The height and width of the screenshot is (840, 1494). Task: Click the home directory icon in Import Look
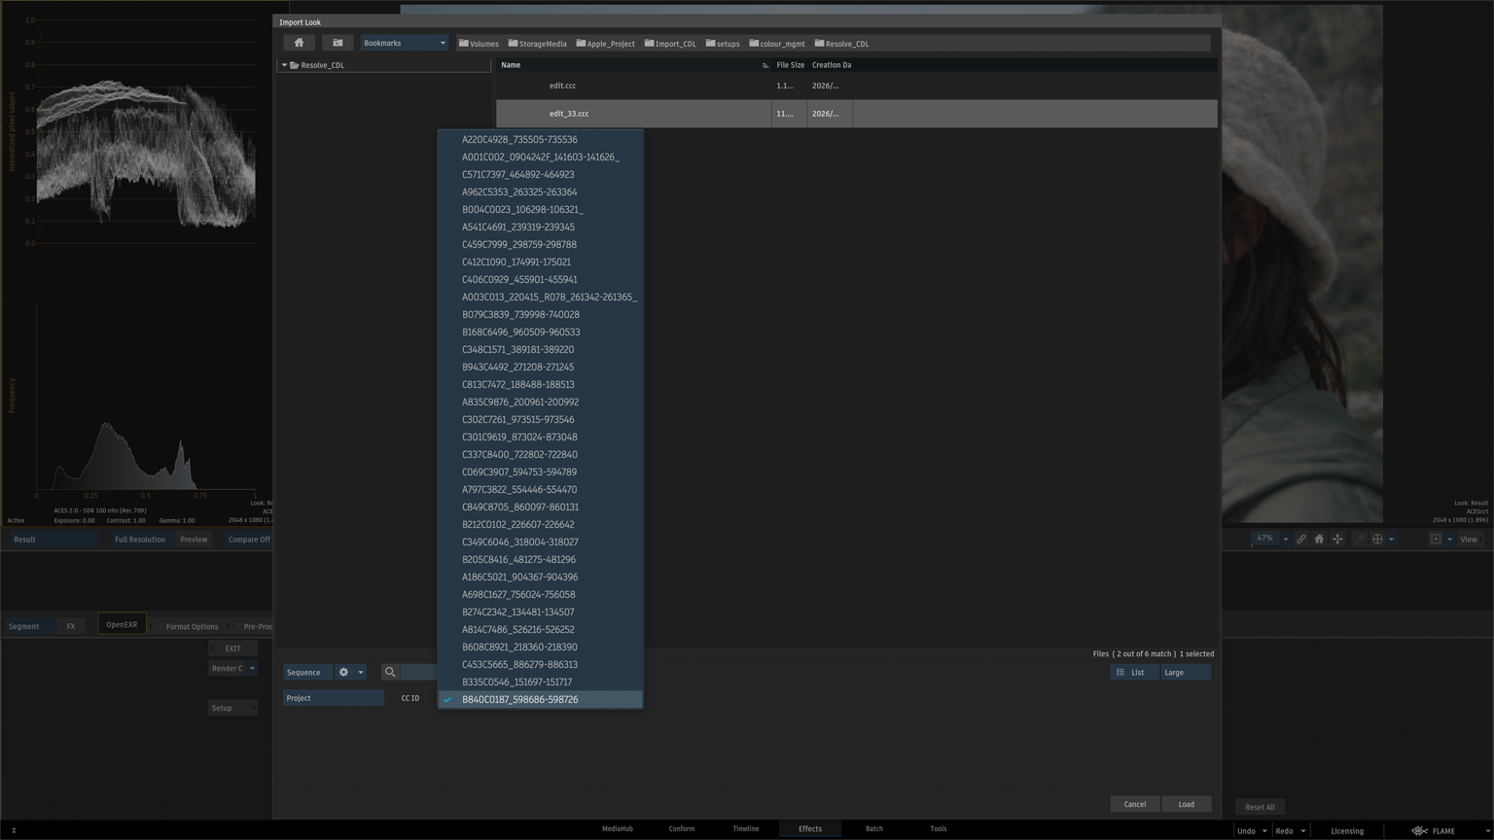click(299, 43)
